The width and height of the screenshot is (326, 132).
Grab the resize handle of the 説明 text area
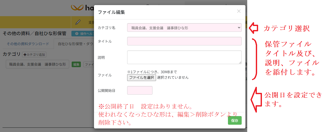click(240, 62)
